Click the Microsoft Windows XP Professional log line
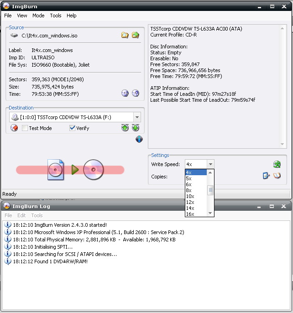 coord(99,232)
